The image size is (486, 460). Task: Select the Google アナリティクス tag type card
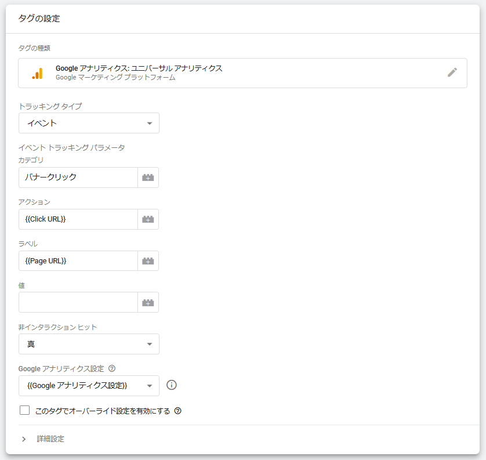pyautogui.click(x=242, y=73)
